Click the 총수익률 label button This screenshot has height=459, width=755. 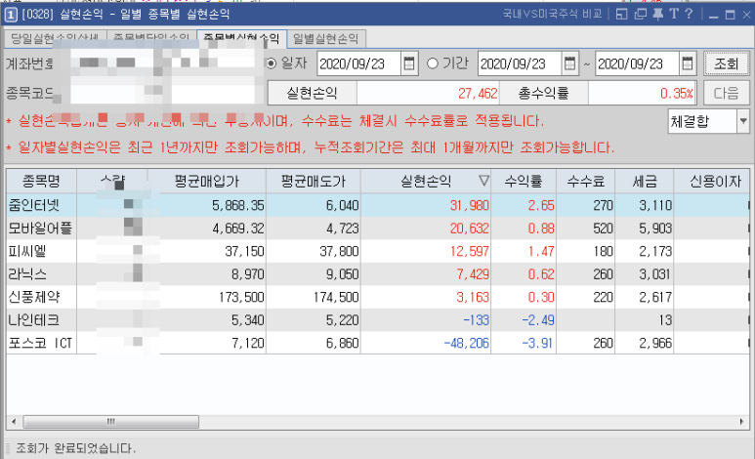544,93
